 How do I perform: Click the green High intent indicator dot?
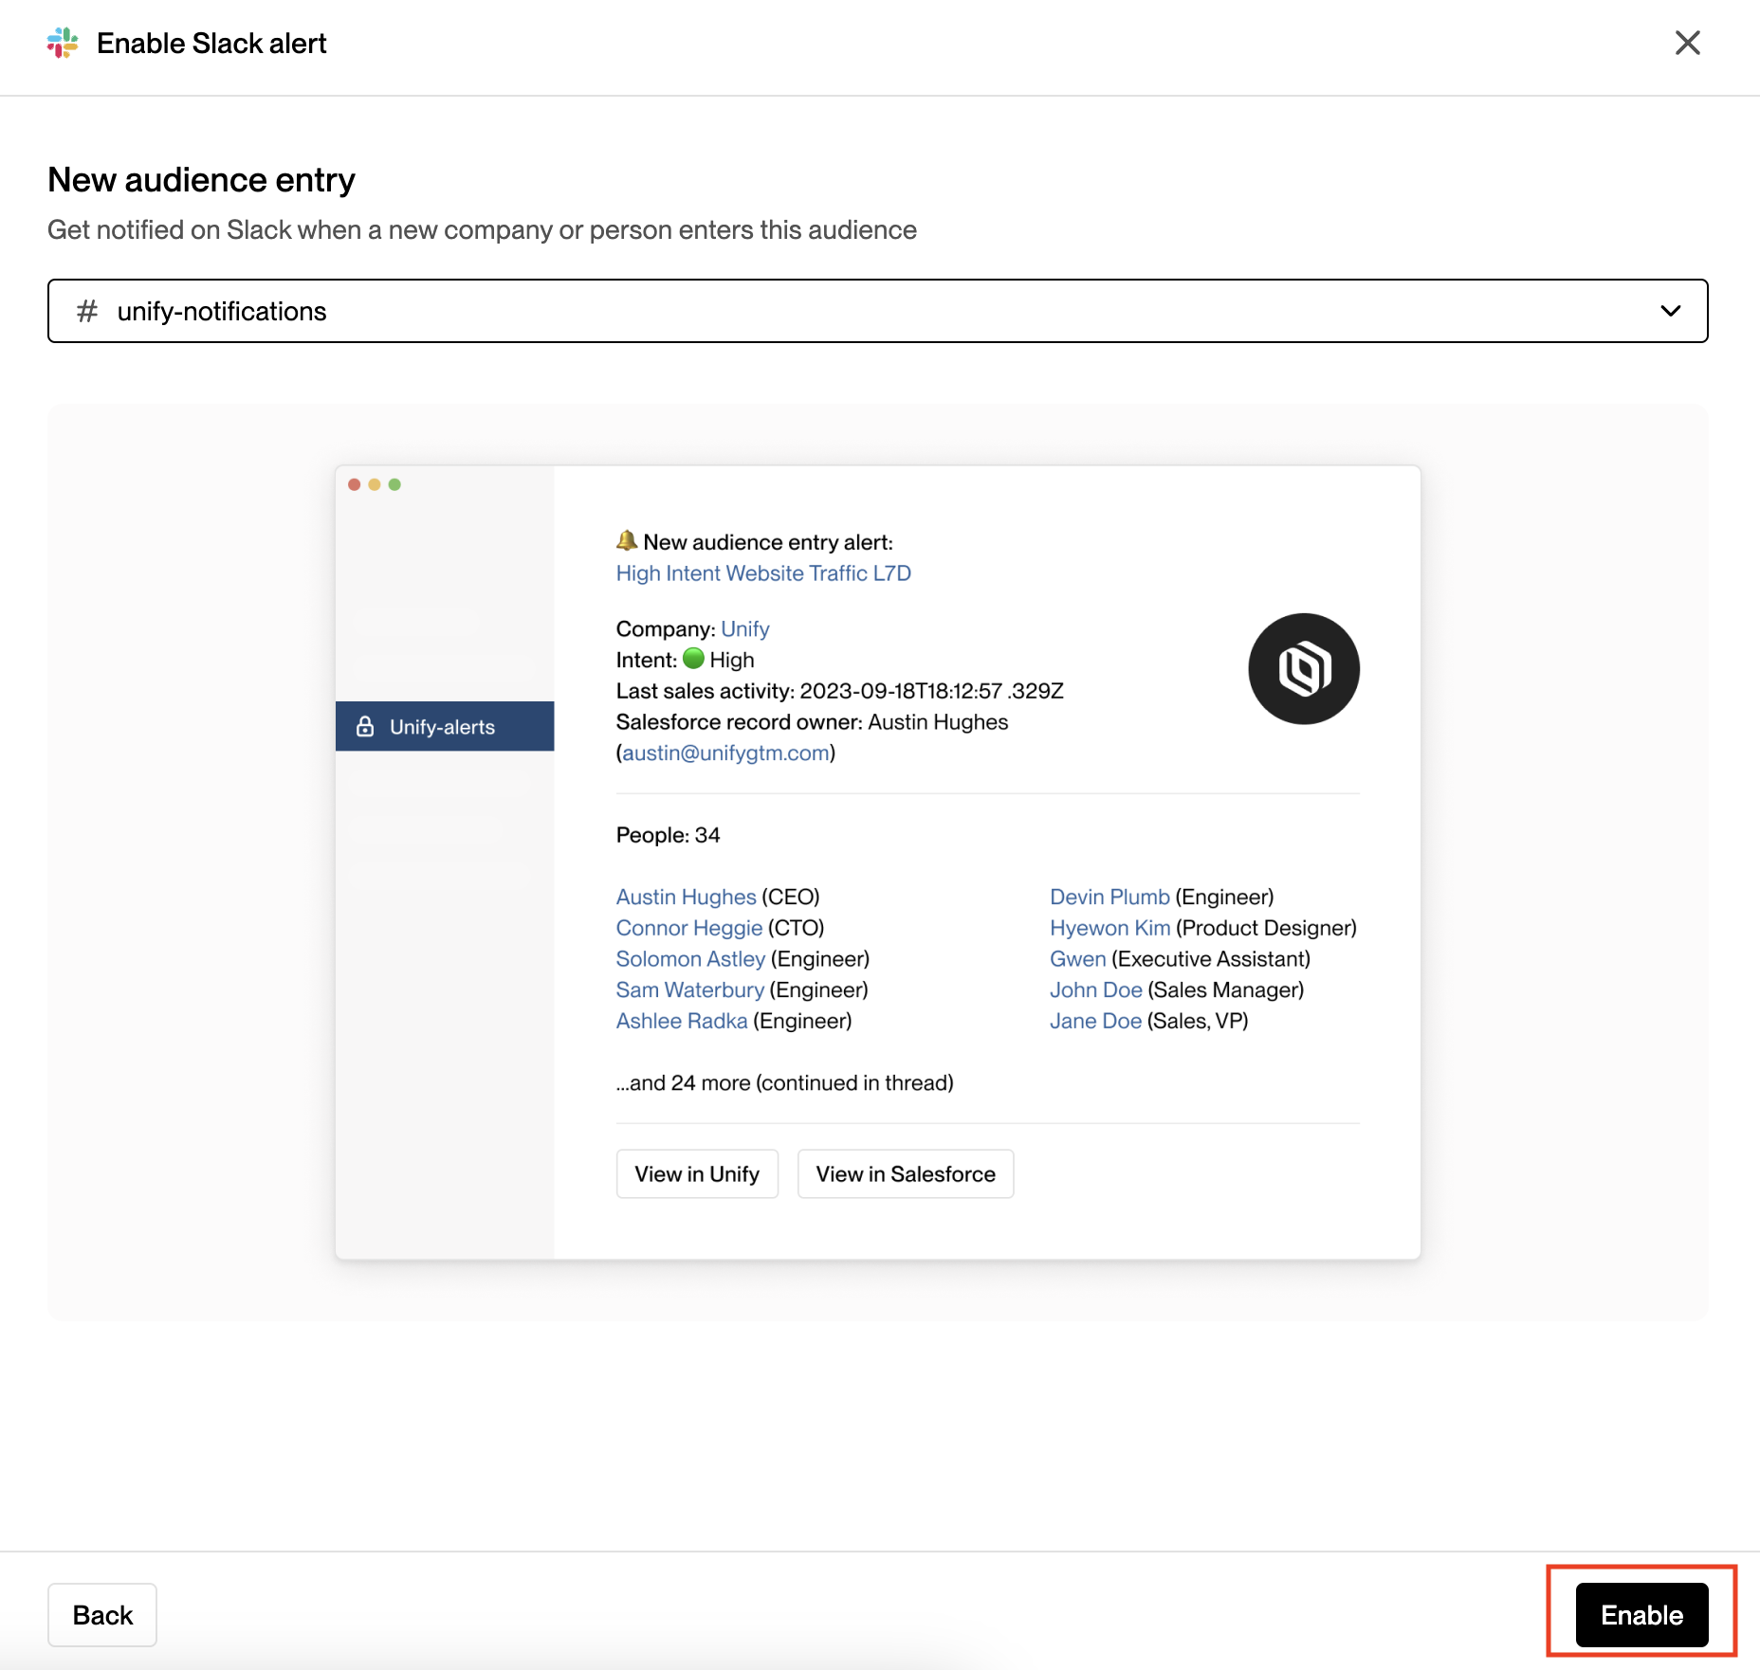click(694, 659)
